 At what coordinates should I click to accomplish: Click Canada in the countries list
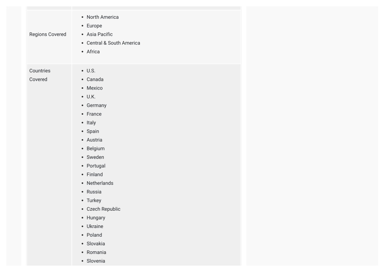[x=95, y=79]
